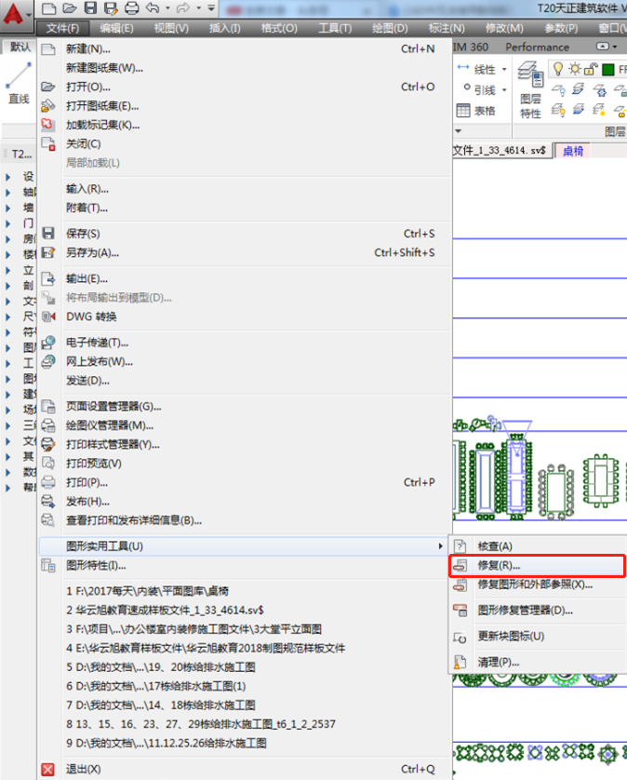627x780 pixels.
Task: Click the Print icon in quick access toolbar
Action: click(132, 8)
